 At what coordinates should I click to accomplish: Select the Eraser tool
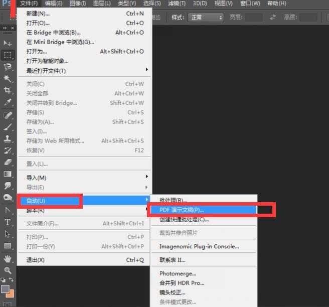click(8, 162)
